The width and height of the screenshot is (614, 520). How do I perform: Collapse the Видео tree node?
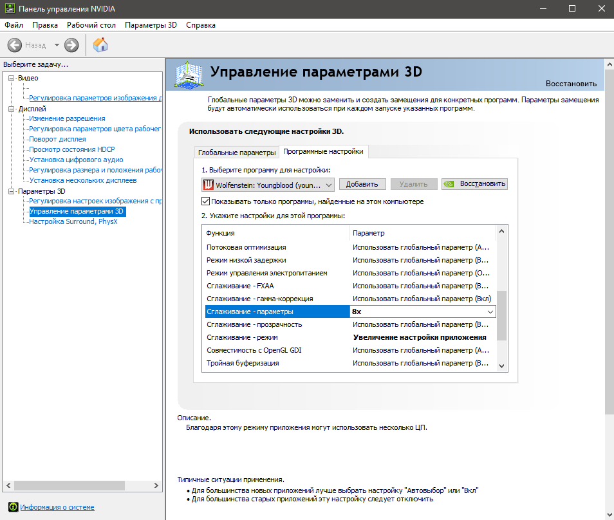(x=11, y=78)
